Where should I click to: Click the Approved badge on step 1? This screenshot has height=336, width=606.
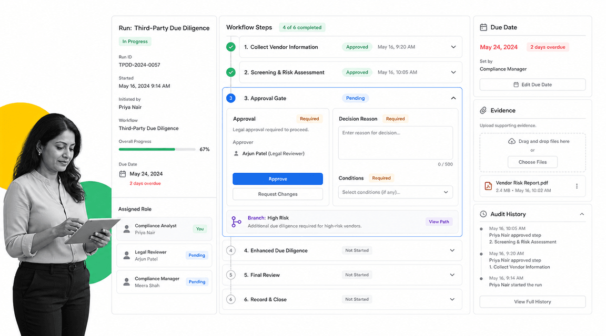tap(357, 47)
